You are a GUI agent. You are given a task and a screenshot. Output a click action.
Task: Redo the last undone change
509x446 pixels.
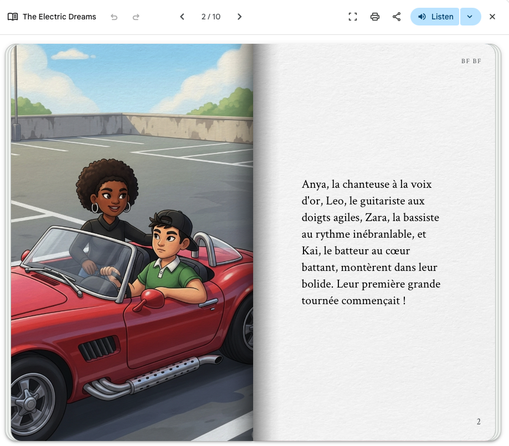click(x=136, y=17)
